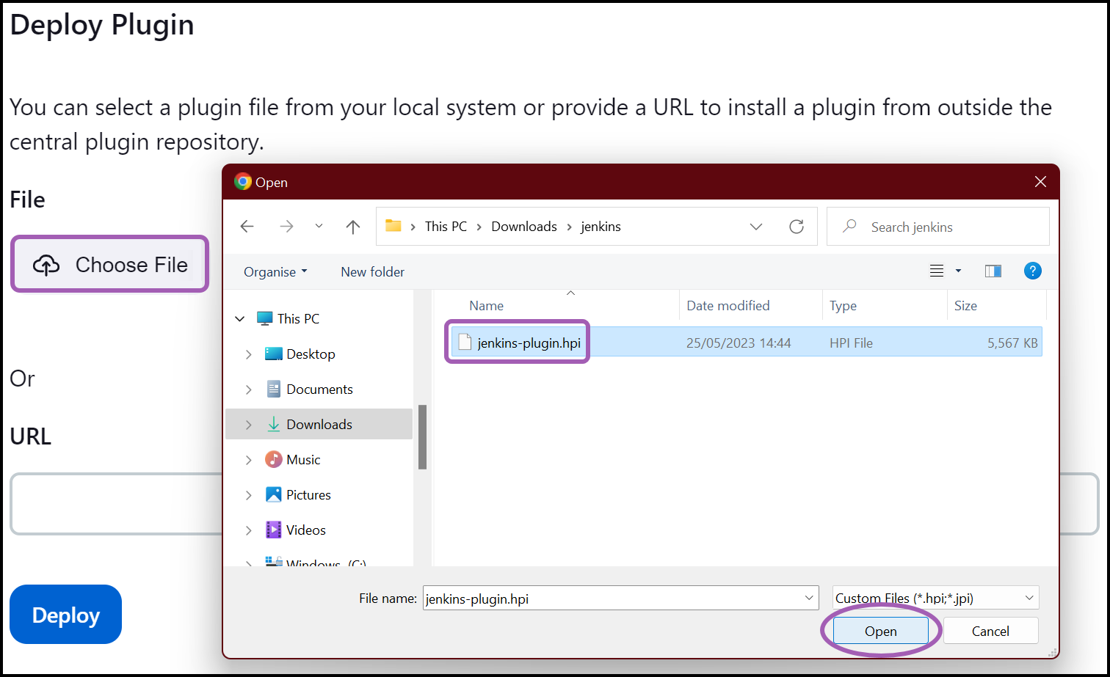This screenshot has height=677, width=1110.
Task: Click the back navigation arrow in the Open dialog
Action: [x=247, y=226]
